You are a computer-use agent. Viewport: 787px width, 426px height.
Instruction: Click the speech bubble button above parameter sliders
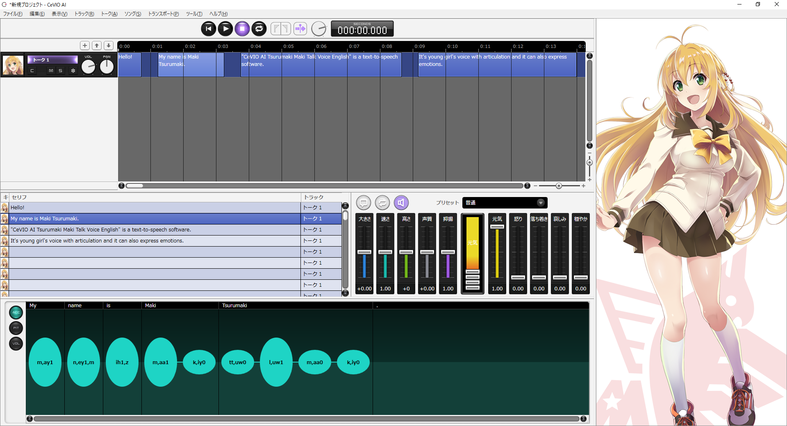click(364, 203)
